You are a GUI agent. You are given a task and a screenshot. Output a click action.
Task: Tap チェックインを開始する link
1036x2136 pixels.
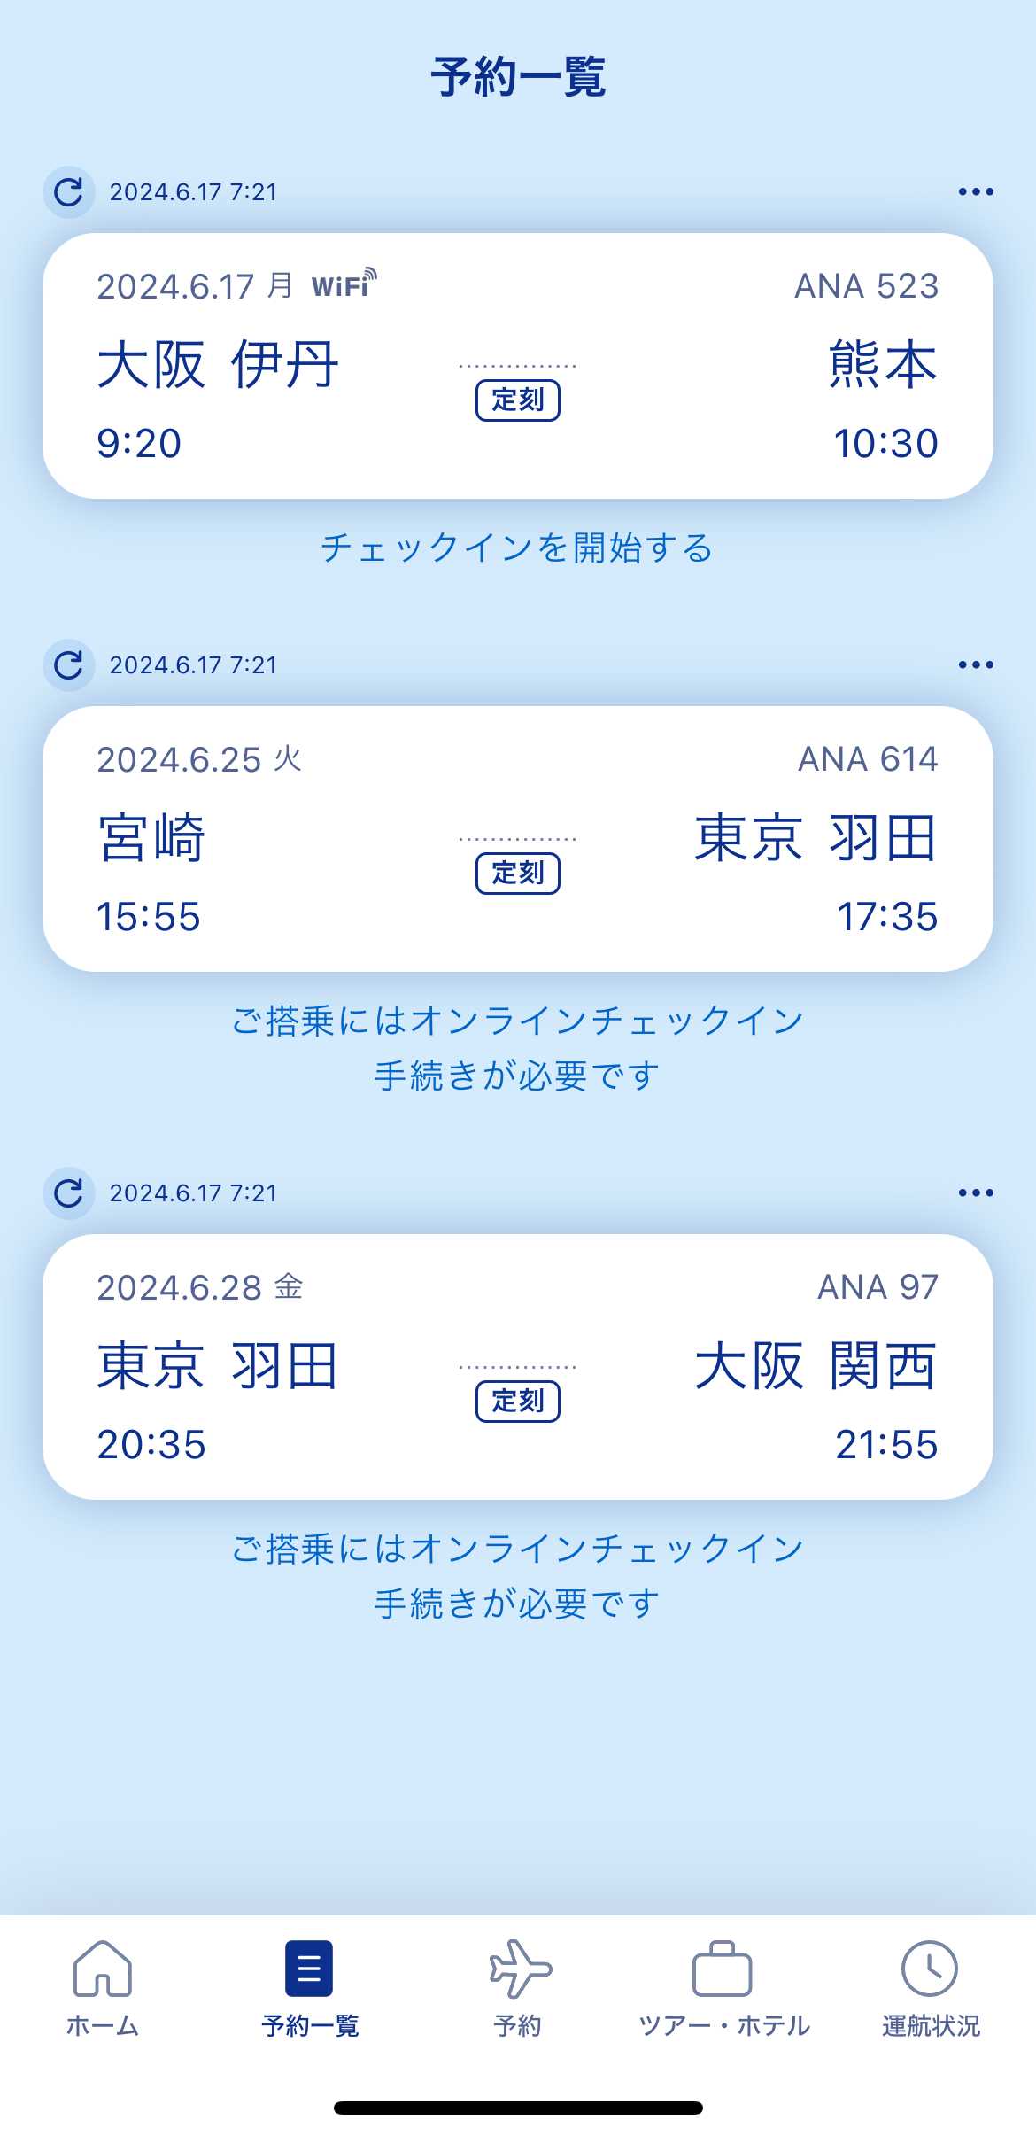(517, 548)
